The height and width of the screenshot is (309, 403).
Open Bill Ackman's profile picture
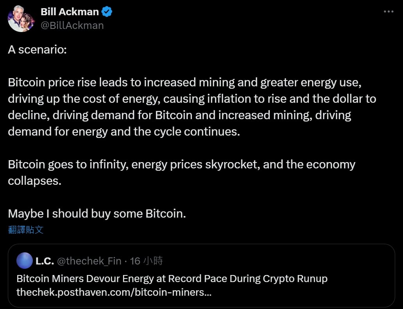21,19
